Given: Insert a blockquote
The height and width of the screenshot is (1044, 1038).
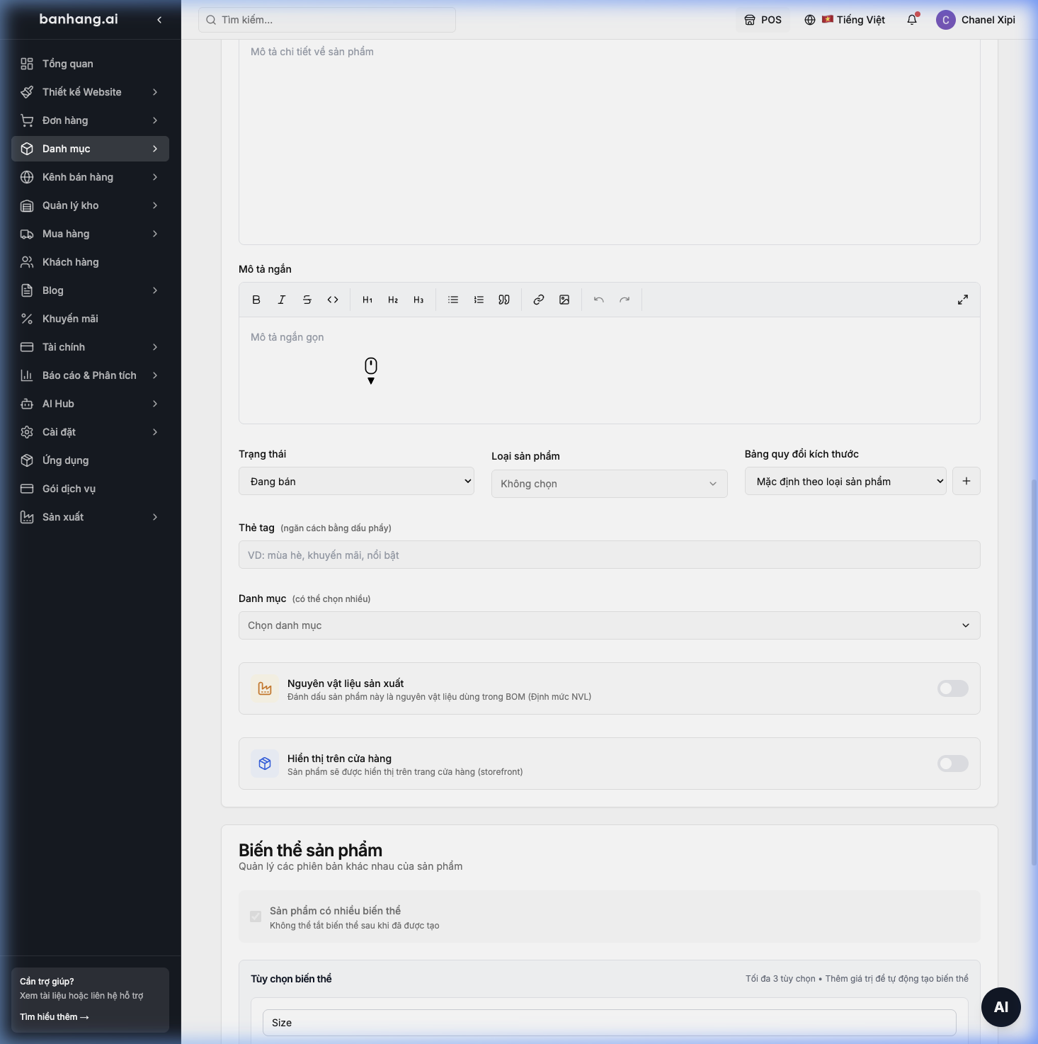Looking at the screenshot, I should (504, 300).
